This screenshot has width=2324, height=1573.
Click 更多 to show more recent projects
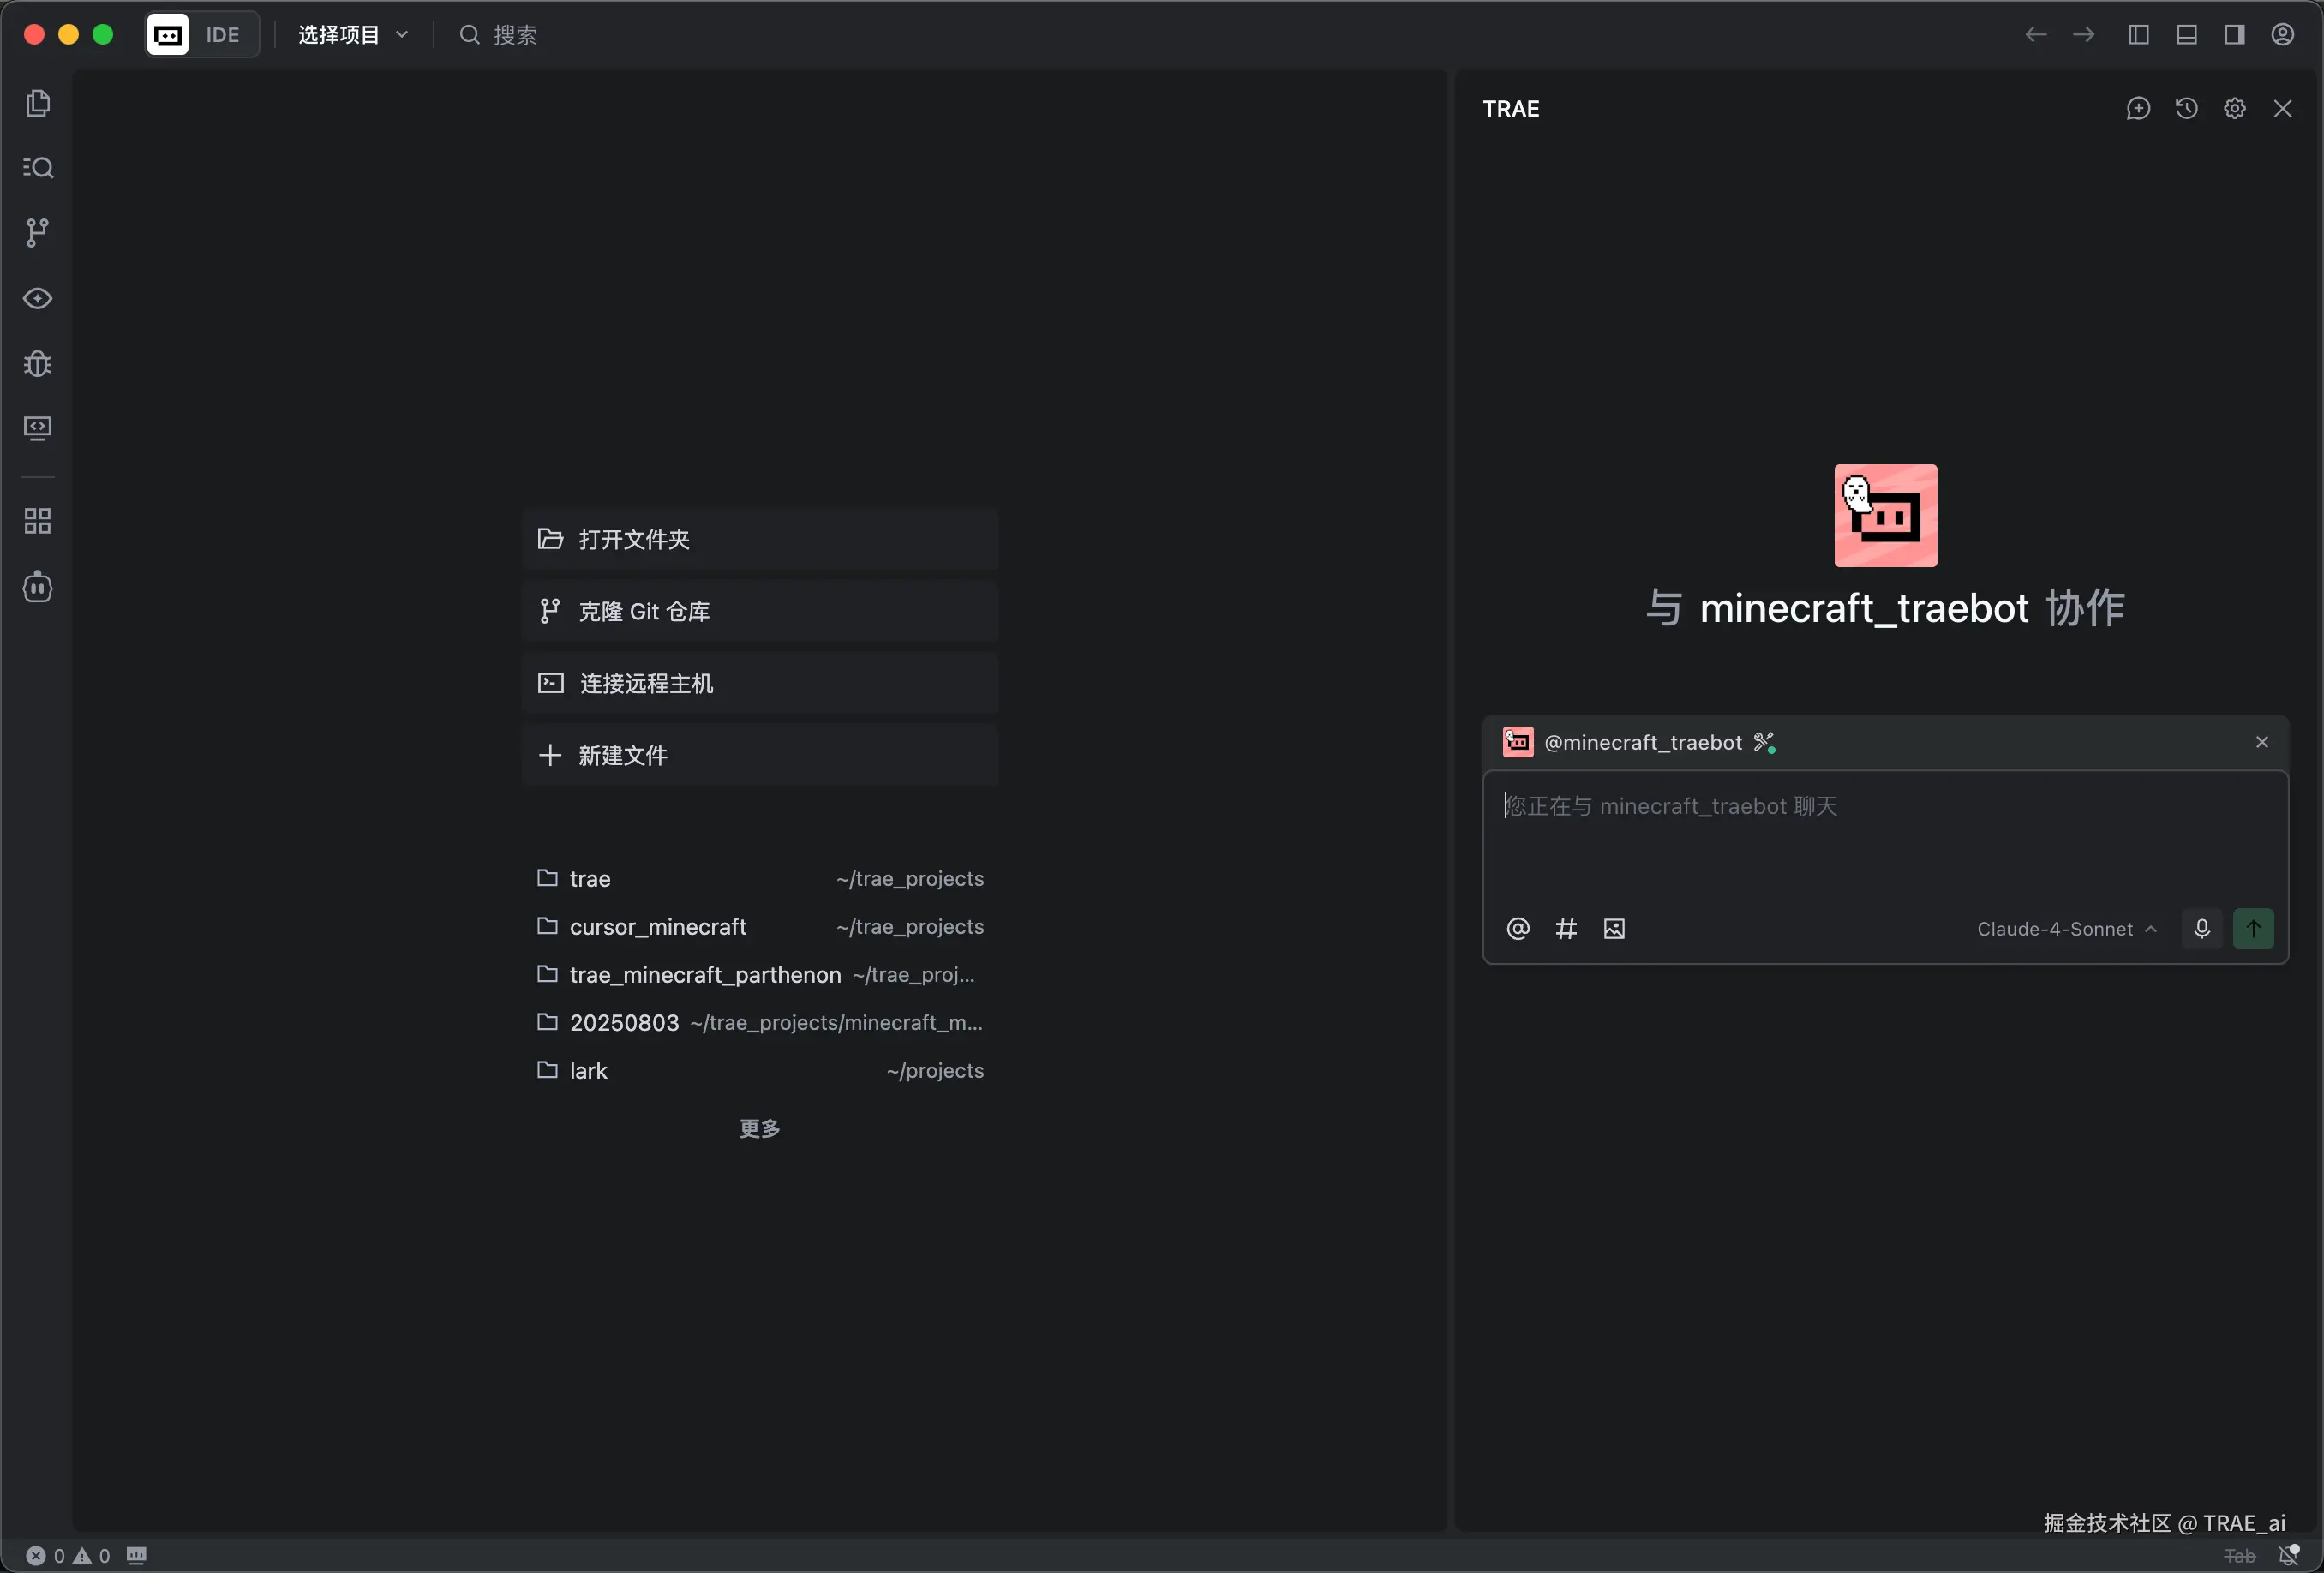(759, 1129)
